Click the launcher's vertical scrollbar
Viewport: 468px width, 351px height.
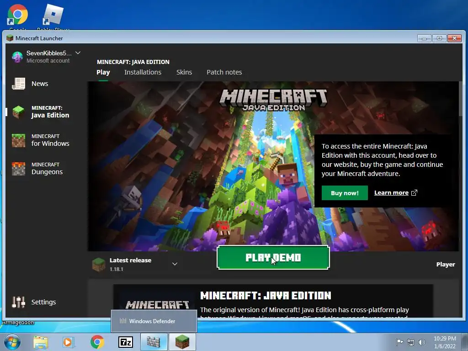coord(461,99)
